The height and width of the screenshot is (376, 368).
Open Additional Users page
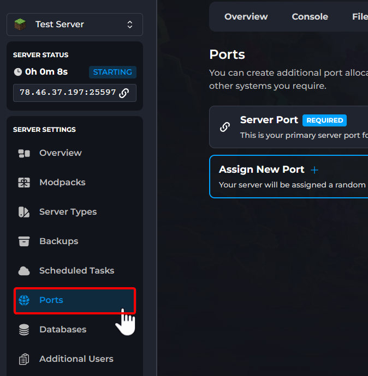pyautogui.click(x=75, y=359)
